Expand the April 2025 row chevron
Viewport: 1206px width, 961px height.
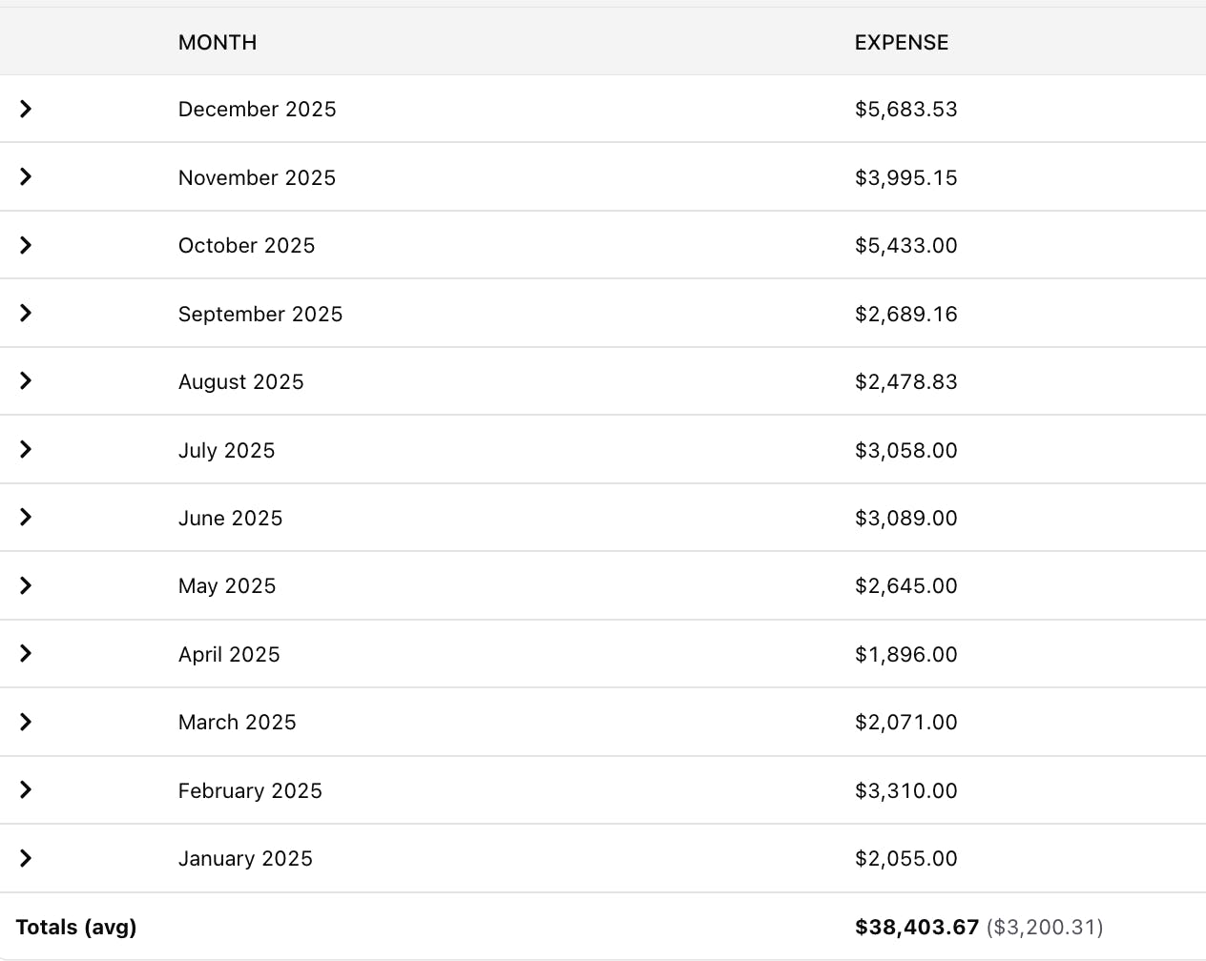26,653
